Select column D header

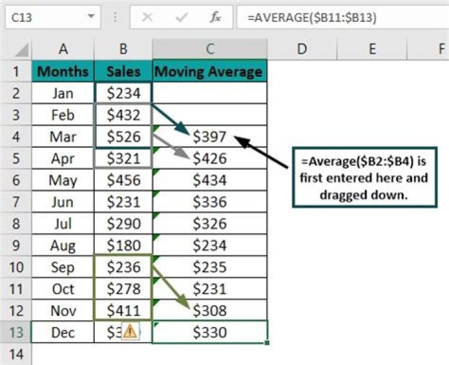pyautogui.click(x=302, y=49)
